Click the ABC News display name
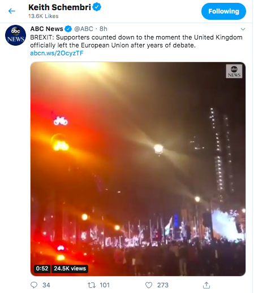Viewport: 254px width, 293px height. [46, 29]
